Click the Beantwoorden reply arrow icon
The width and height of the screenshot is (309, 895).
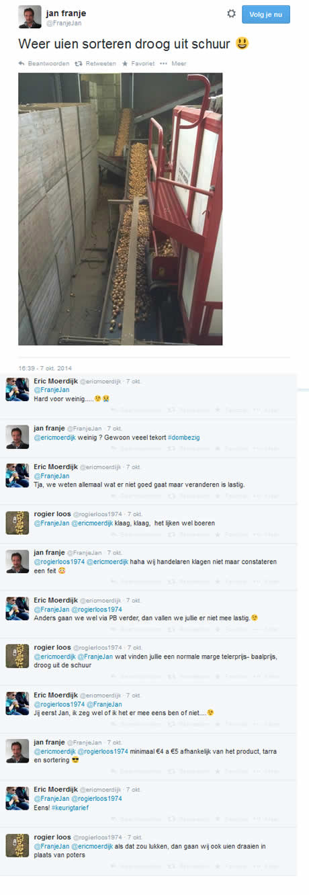click(21, 63)
